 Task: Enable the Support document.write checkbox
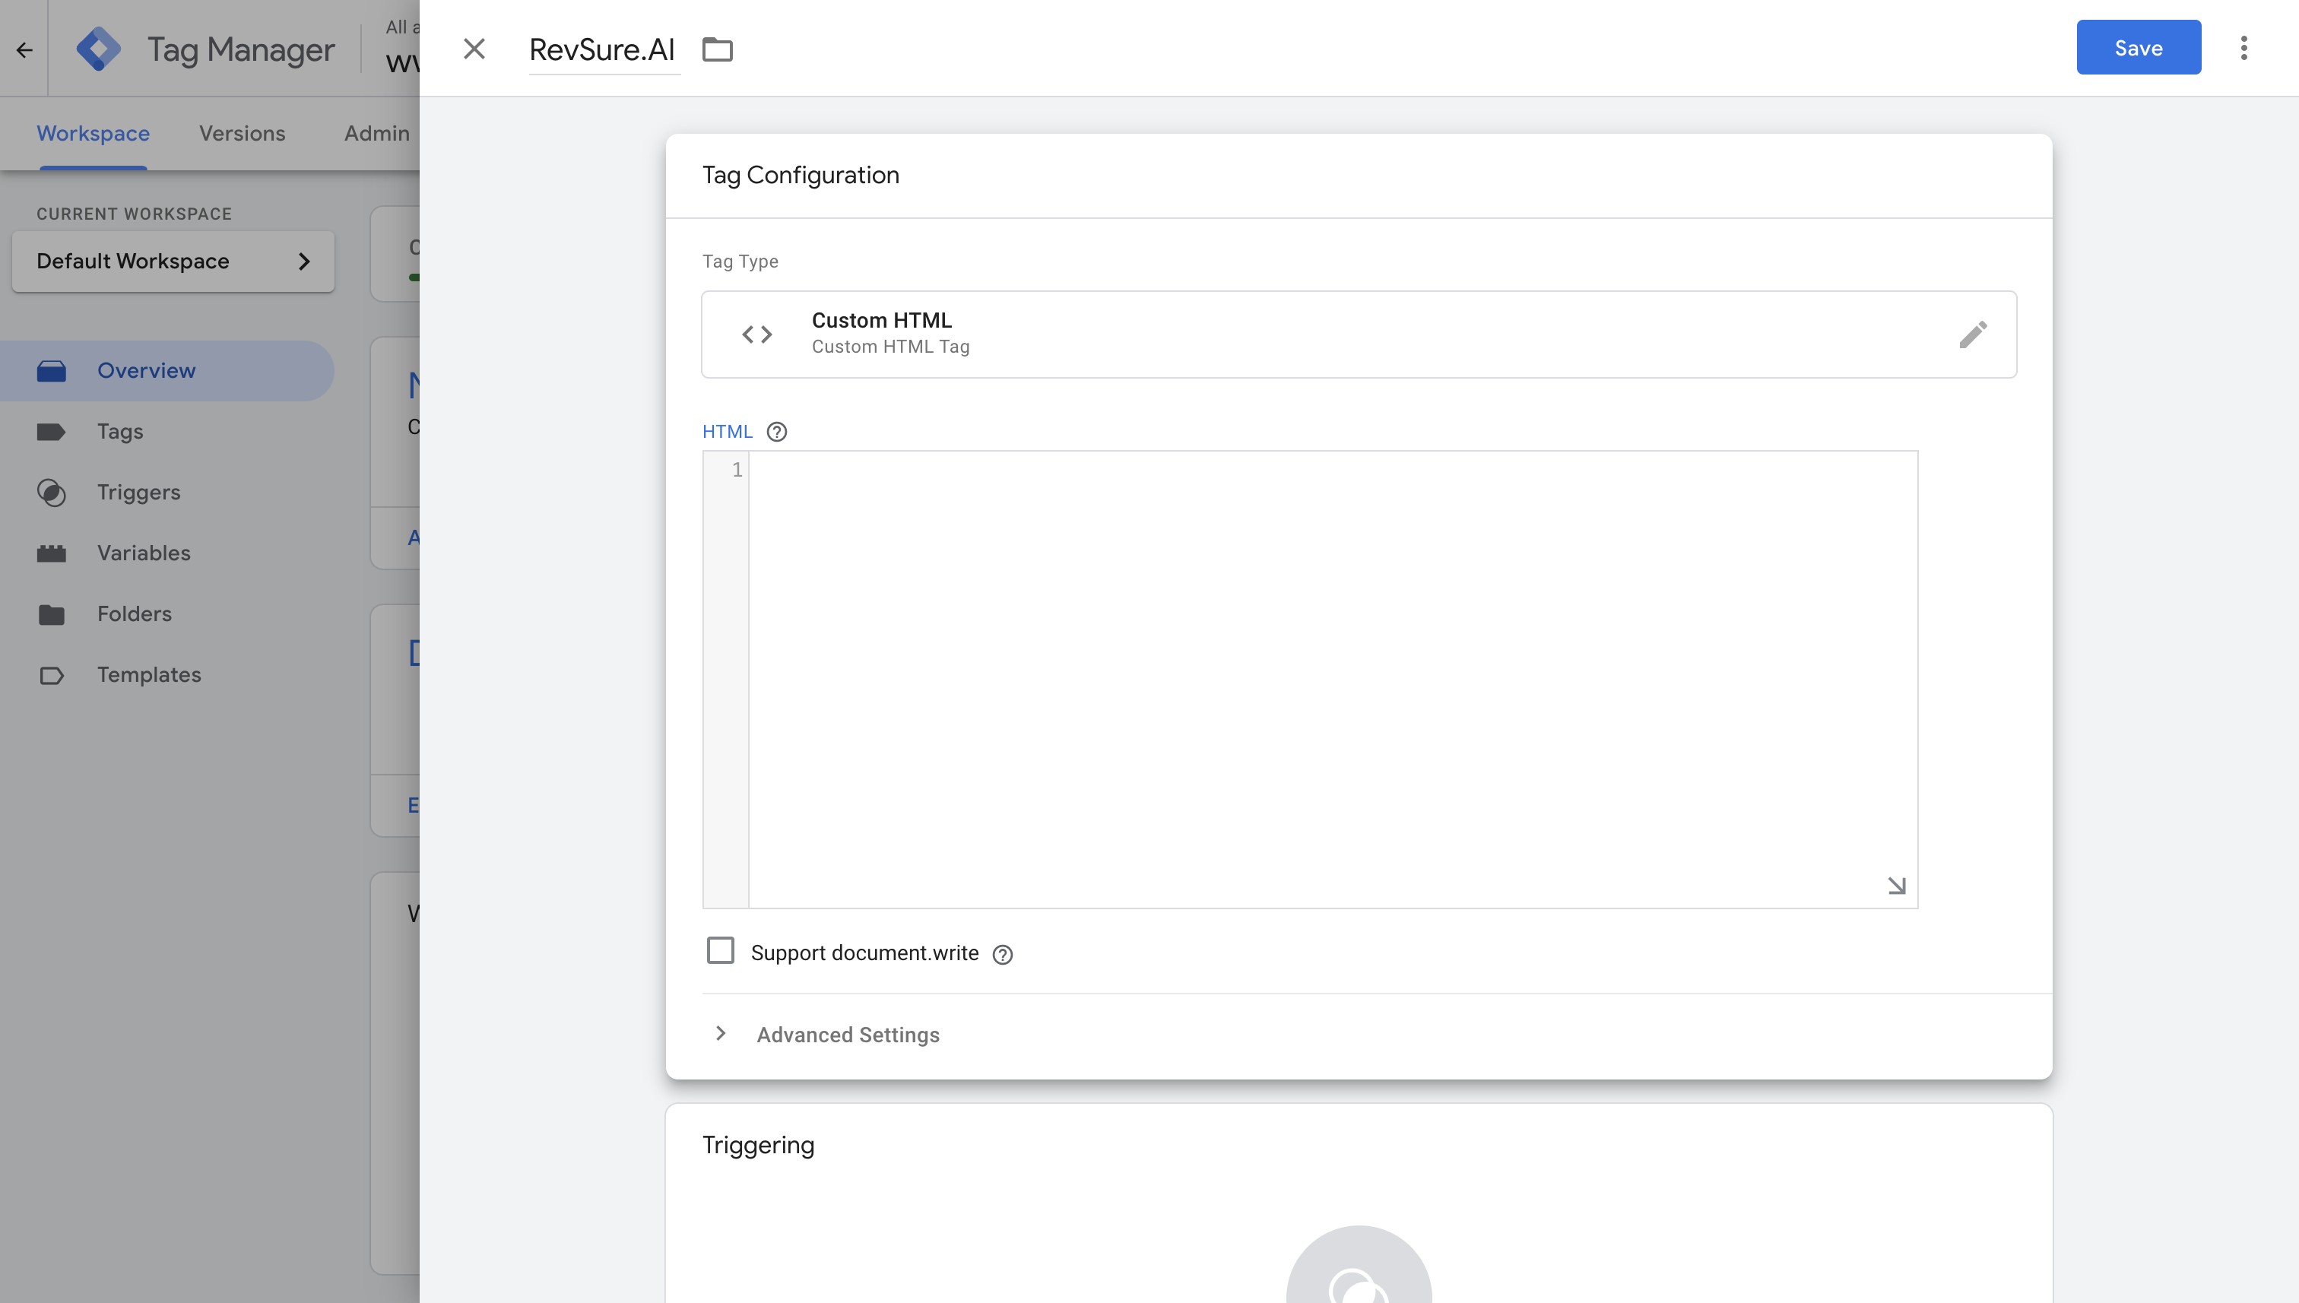pyautogui.click(x=721, y=950)
